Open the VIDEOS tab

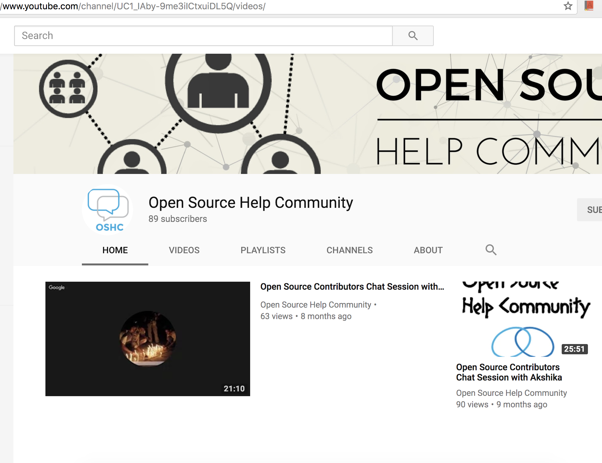point(184,250)
